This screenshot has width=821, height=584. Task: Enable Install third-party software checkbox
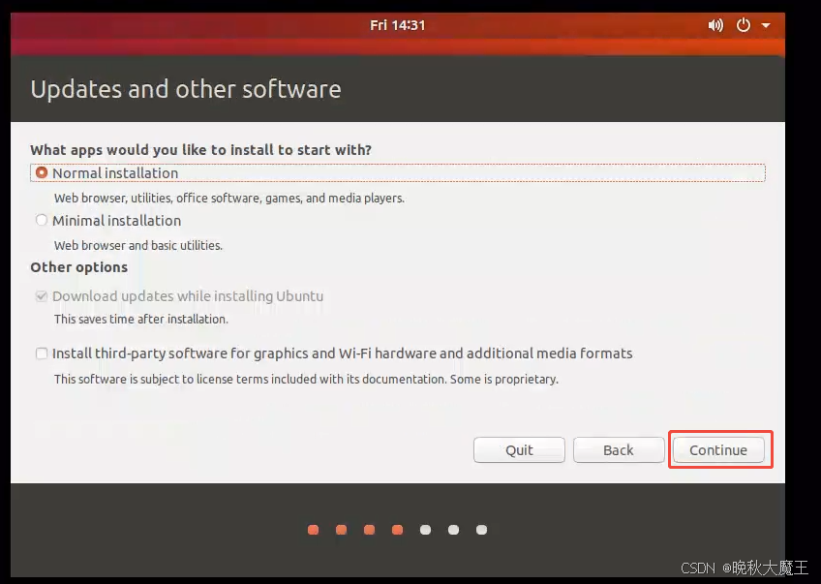point(42,353)
